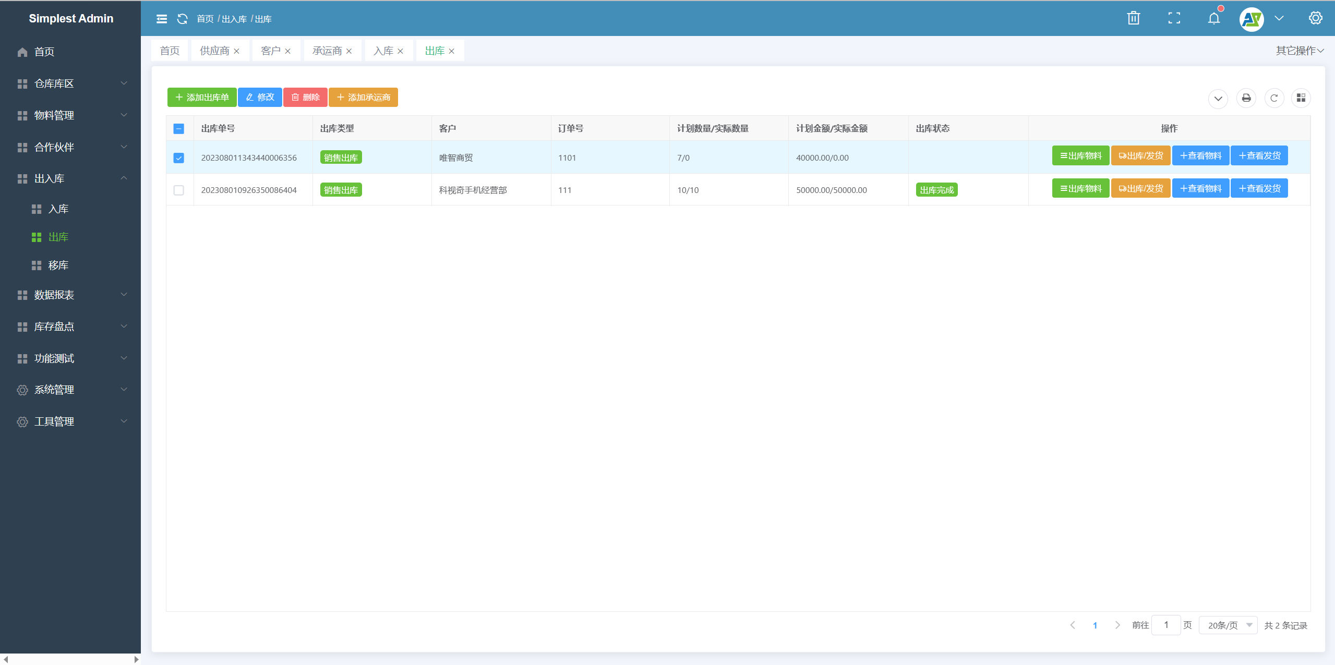
Task: Click the circular table refresh icon
Action: (1273, 98)
